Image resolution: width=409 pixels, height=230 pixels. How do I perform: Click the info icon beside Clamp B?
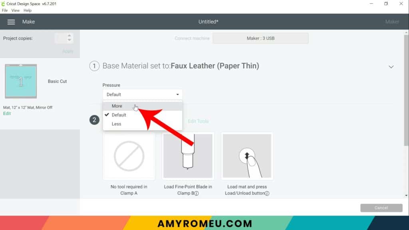click(197, 193)
